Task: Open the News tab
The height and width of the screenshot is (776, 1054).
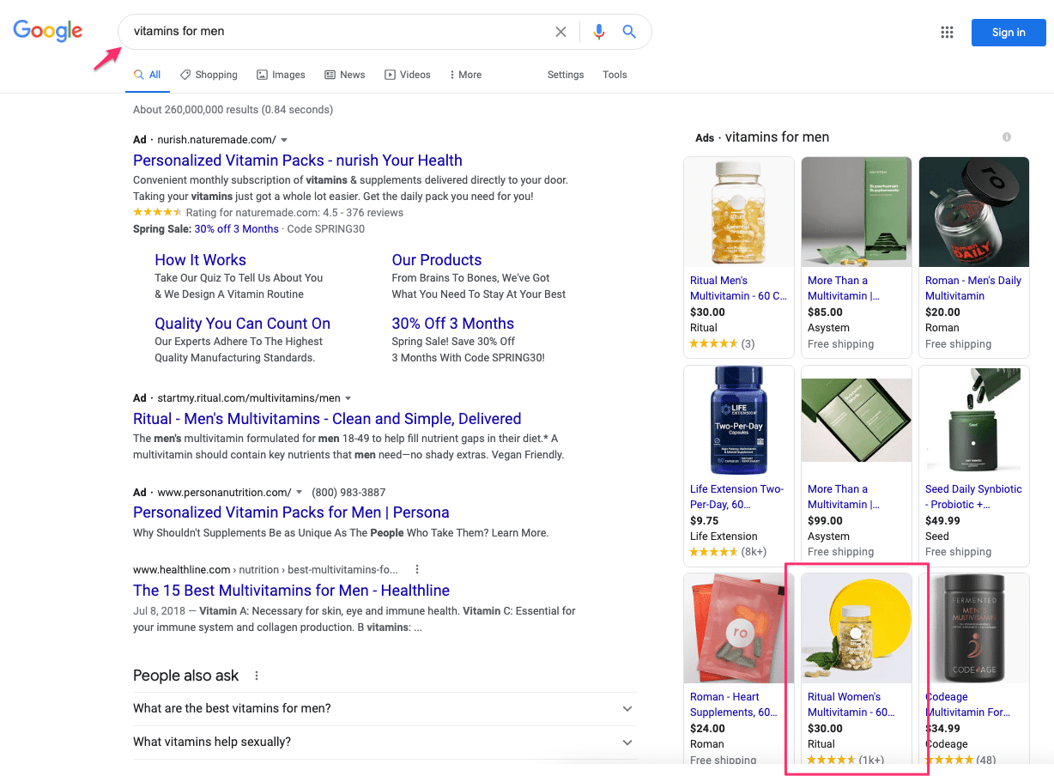Action: [x=345, y=75]
